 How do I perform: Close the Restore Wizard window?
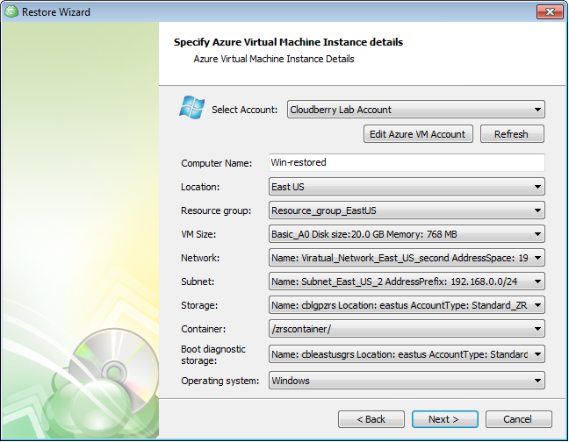pyautogui.click(x=550, y=12)
